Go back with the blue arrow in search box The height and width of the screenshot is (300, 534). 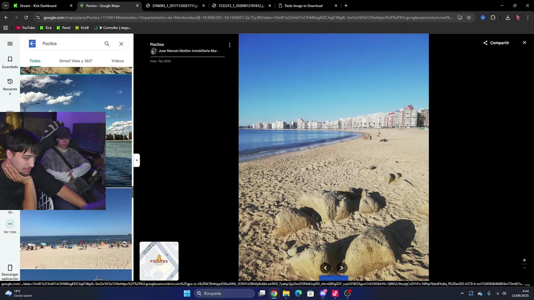click(x=32, y=44)
